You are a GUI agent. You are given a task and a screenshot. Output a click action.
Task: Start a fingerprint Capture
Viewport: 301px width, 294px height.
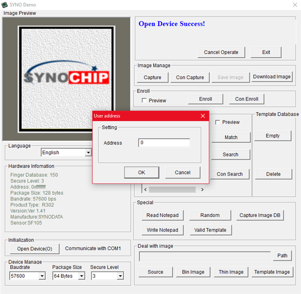pyautogui.click(x=152, y=77)
